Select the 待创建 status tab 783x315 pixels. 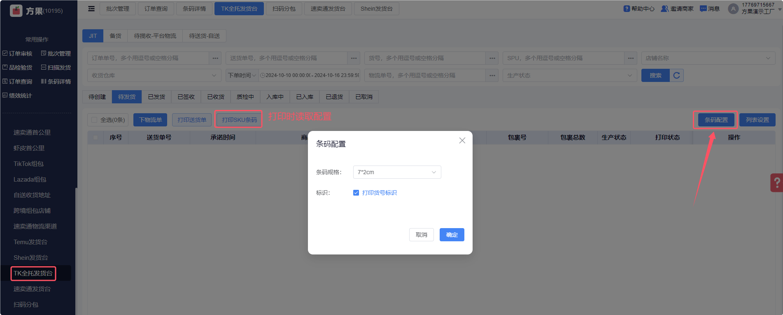point(97,97)
